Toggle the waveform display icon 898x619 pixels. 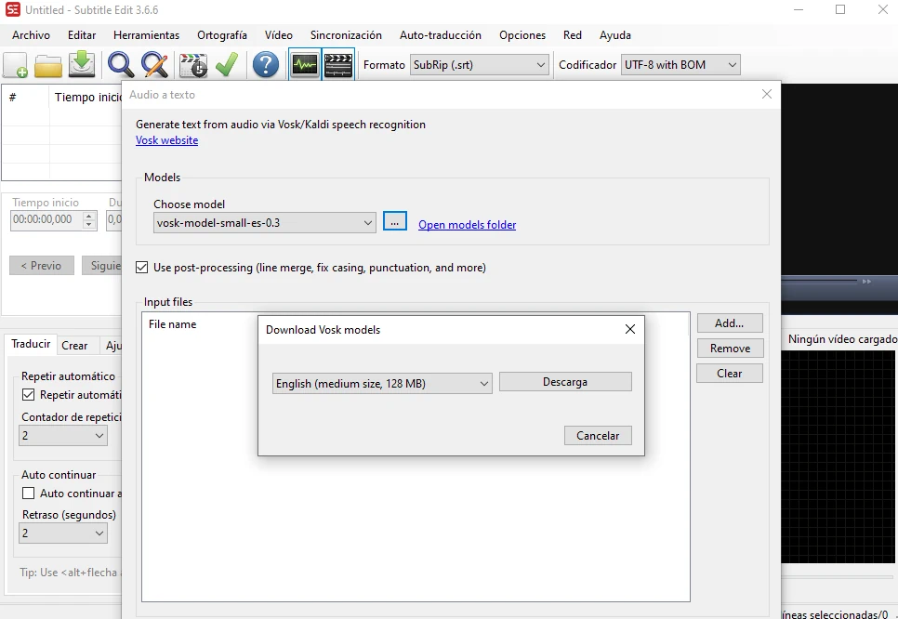point(305,65)
